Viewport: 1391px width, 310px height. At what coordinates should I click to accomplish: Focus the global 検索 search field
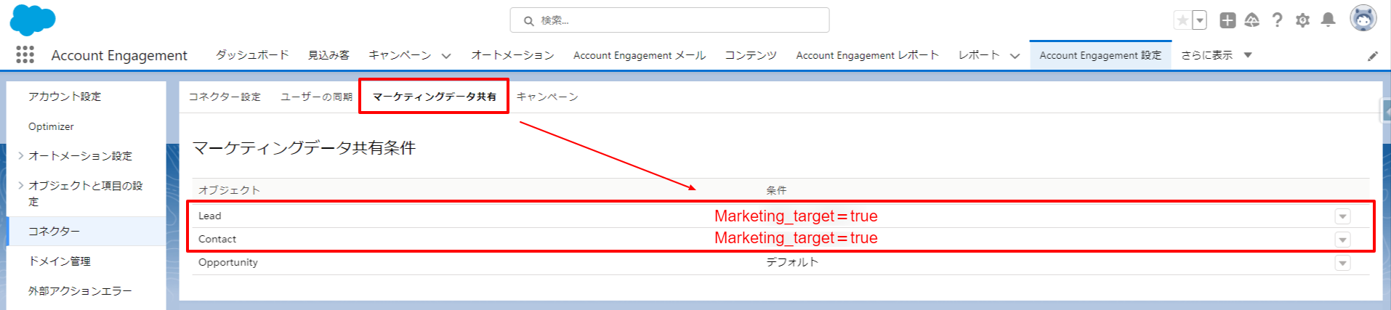pos(669,20)
